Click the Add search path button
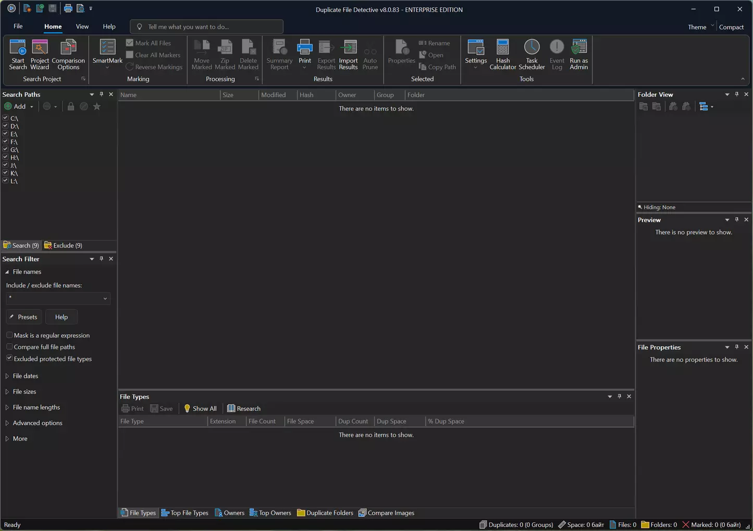 pos(15,107)
